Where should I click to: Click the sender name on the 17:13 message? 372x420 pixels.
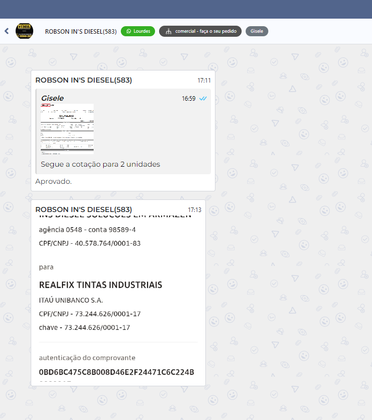pyautogui.click(x=84, y=209)
